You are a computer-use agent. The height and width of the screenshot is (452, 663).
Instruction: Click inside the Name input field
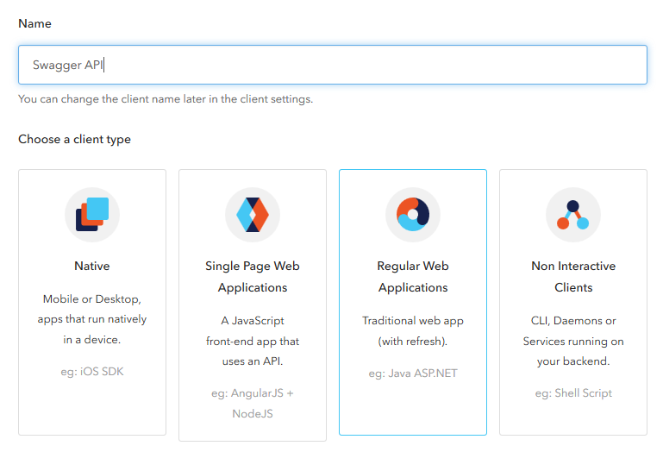coord(333,65)
